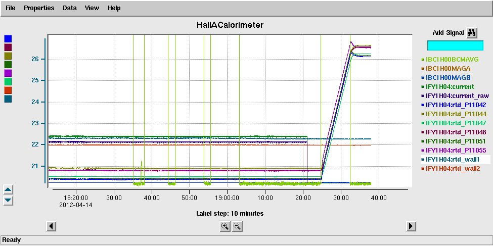This screenshot has width=493, height=246.
Task: Zoom in on the time axis
Action: click(x=225, y=226)
